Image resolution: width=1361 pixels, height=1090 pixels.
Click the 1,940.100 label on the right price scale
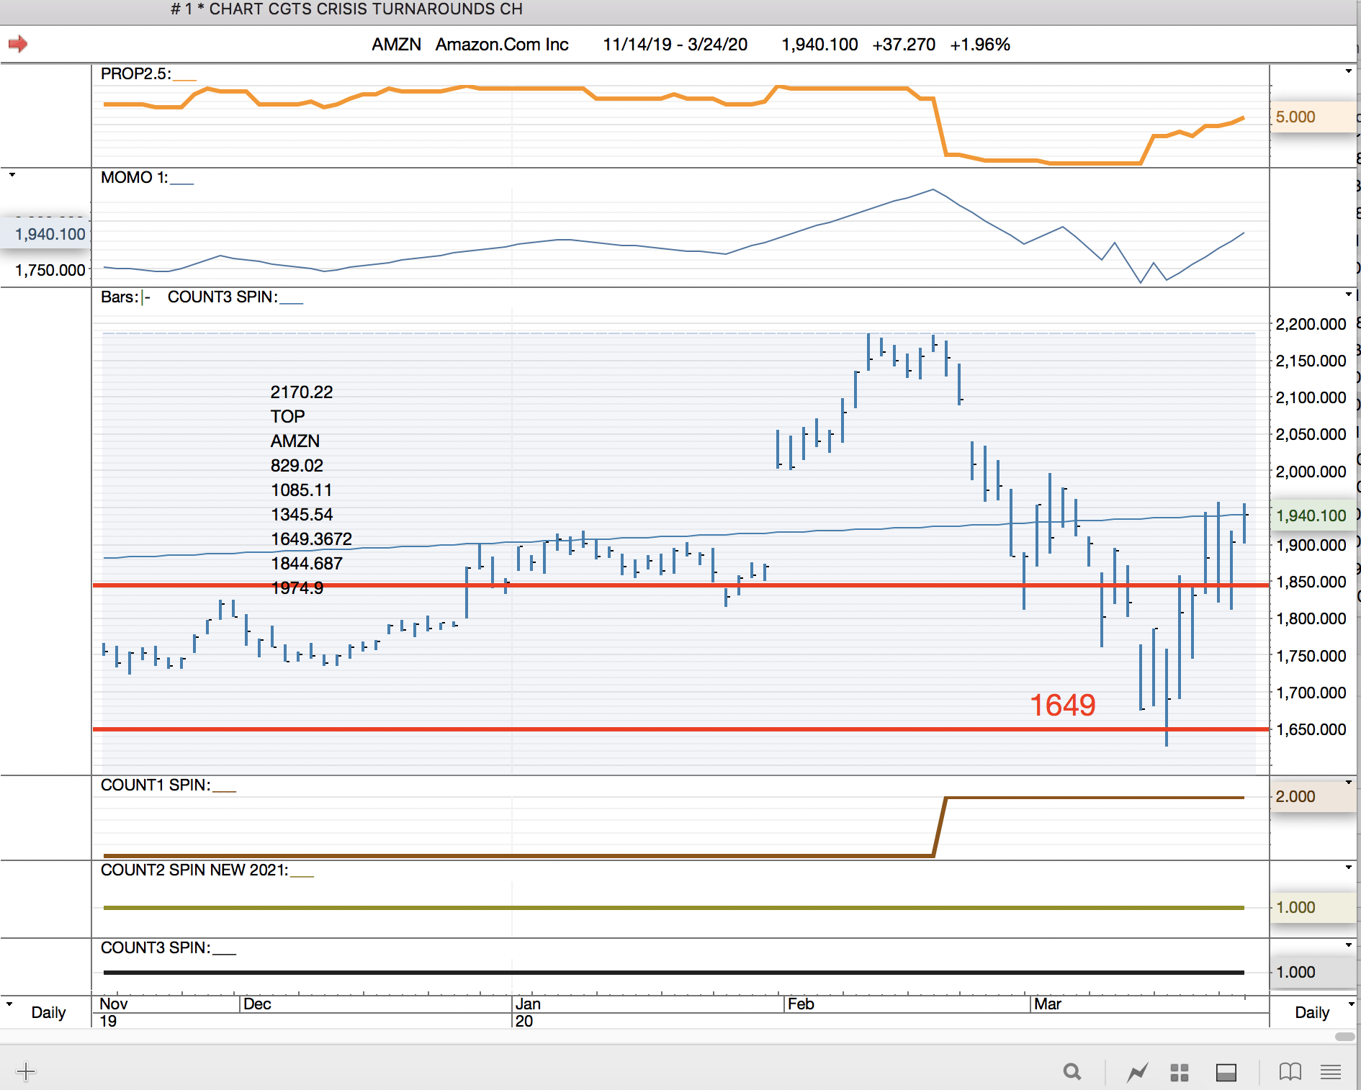click(x=1311, y=515)
